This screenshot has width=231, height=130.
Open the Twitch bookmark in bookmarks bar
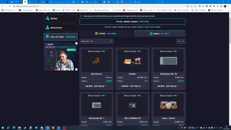pos(69,10)
